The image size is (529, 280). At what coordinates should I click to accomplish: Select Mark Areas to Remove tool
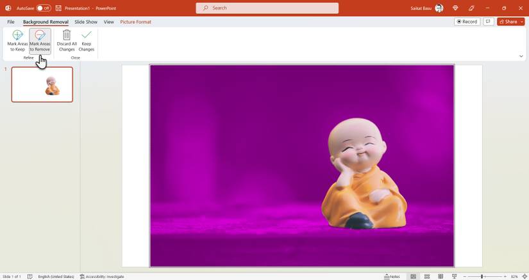[40, 41]
